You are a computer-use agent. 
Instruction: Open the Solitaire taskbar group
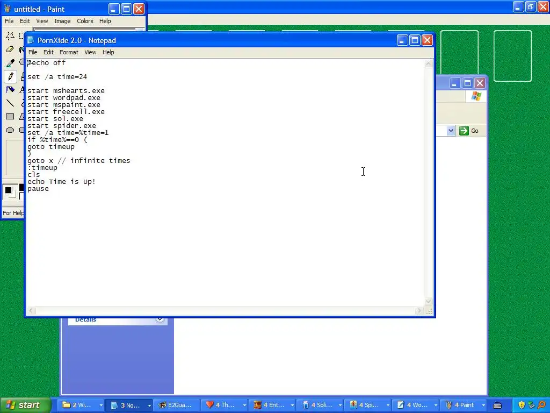320,405
